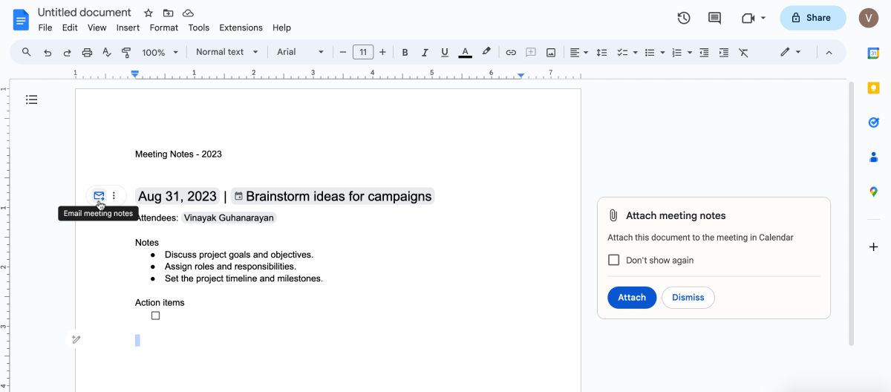The height and width of the screenshot is (392, 891).
Task: Open the highlight color picker
Action: click(x=486, y=52)
